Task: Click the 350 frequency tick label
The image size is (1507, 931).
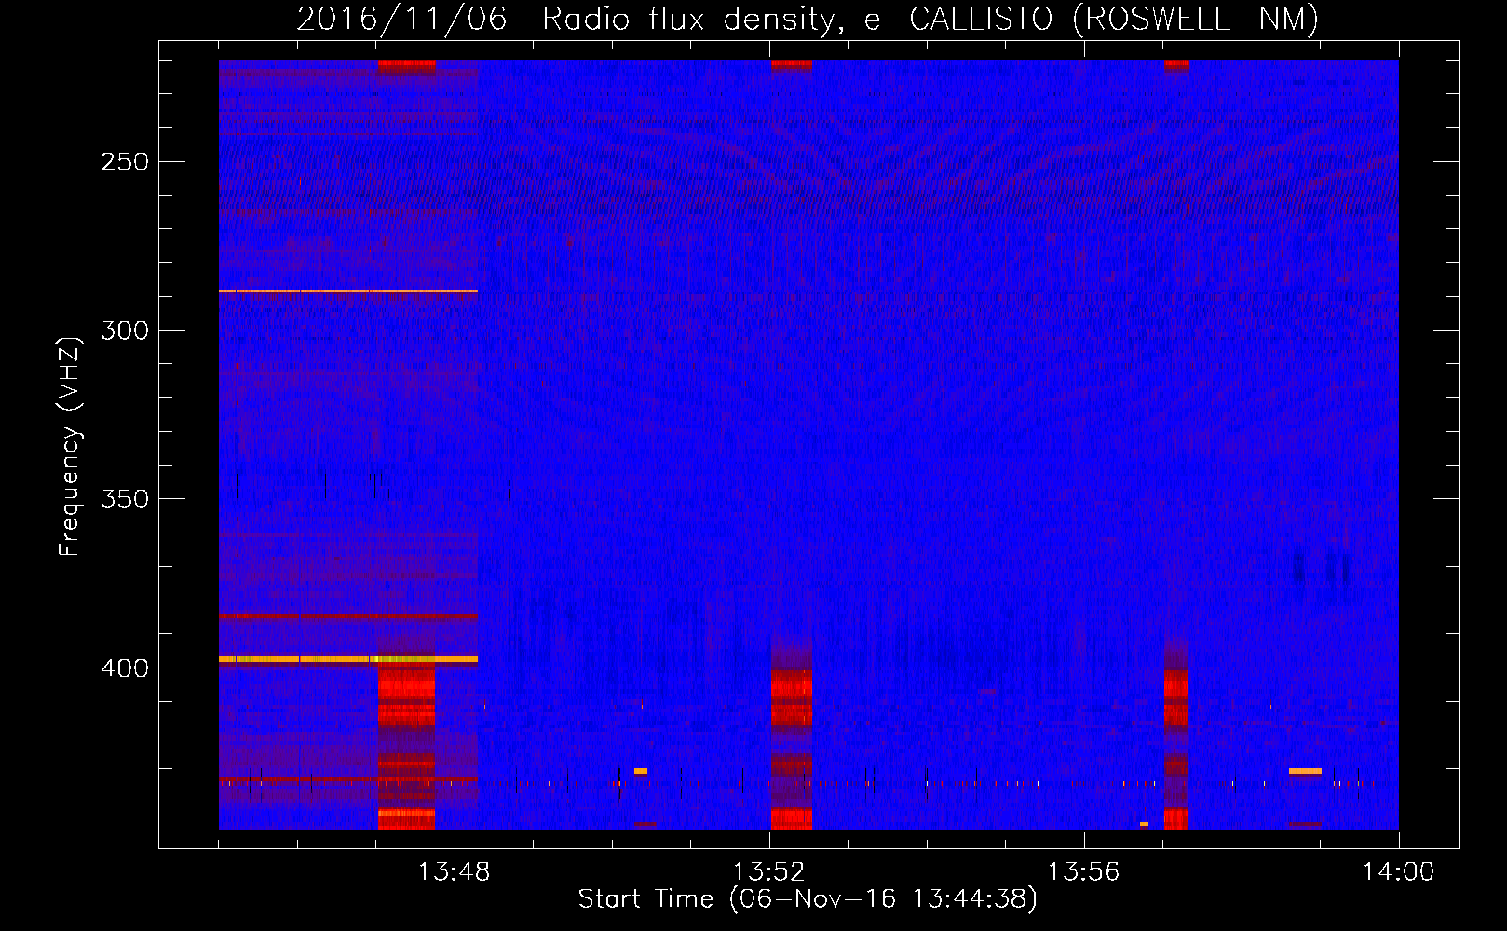Action: [x=125, y=499]
